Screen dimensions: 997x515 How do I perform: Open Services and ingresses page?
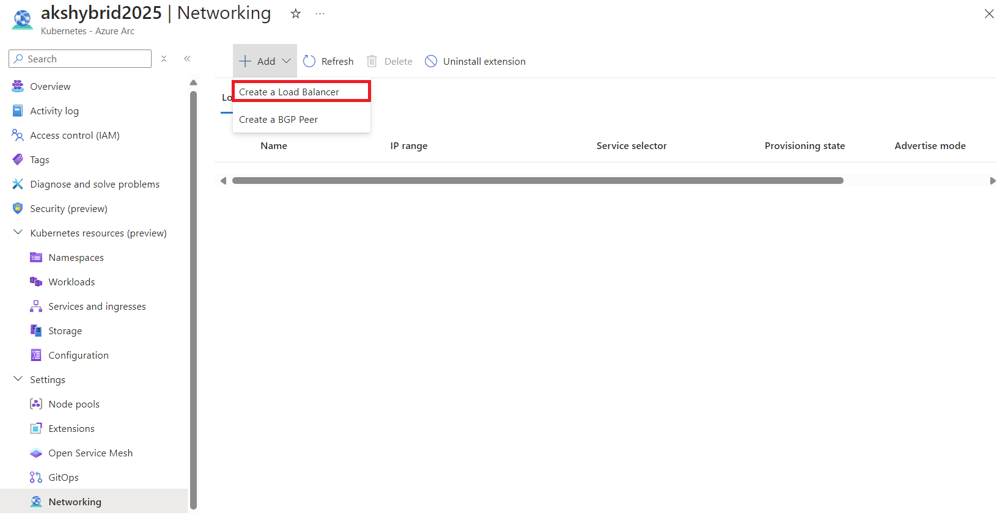97,306
